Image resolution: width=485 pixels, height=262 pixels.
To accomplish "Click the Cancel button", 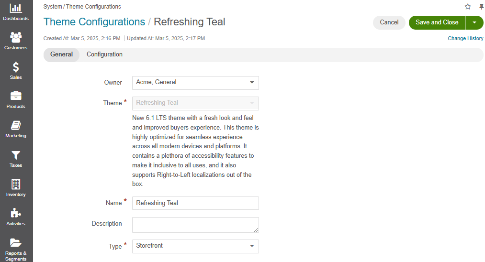I will point(389,22).
